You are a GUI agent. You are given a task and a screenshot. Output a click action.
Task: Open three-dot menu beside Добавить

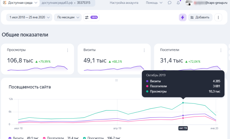click(x=218, y=17)
